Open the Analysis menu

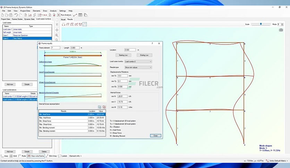click(53, 11)
